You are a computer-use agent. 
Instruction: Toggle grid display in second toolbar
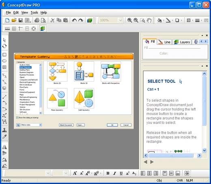14,28
